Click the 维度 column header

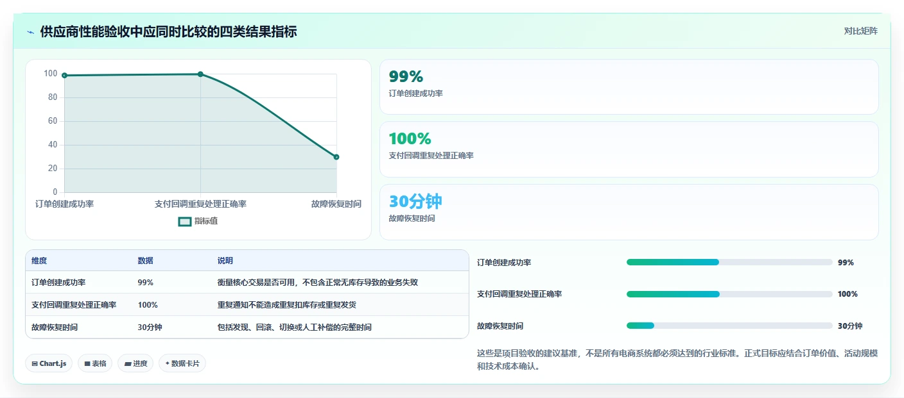pos(39,261)
